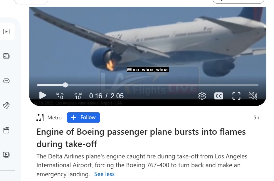The height and width of the screenshot is (181, 274).
Task: Select the sports sidebar icon
Action: (6, 105)
